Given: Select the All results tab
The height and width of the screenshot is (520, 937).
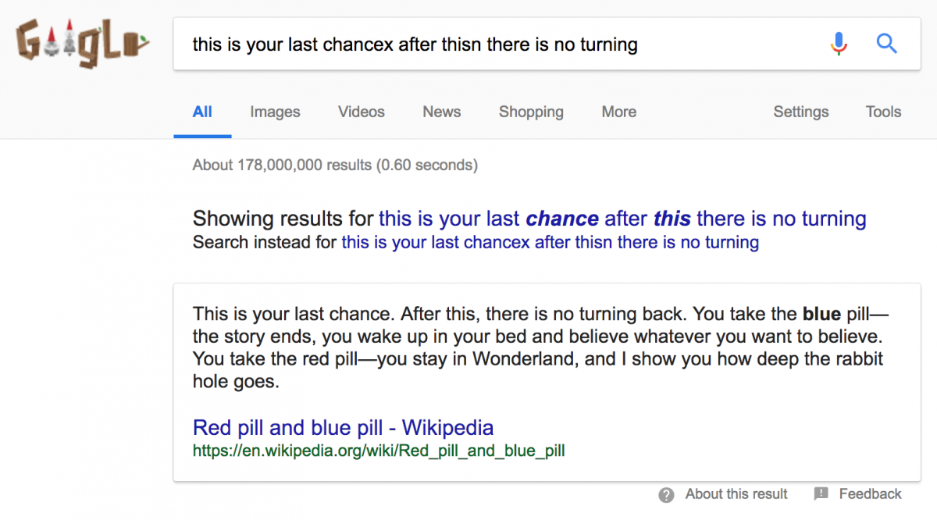Looking at the screenshot, I should (202, 112).
